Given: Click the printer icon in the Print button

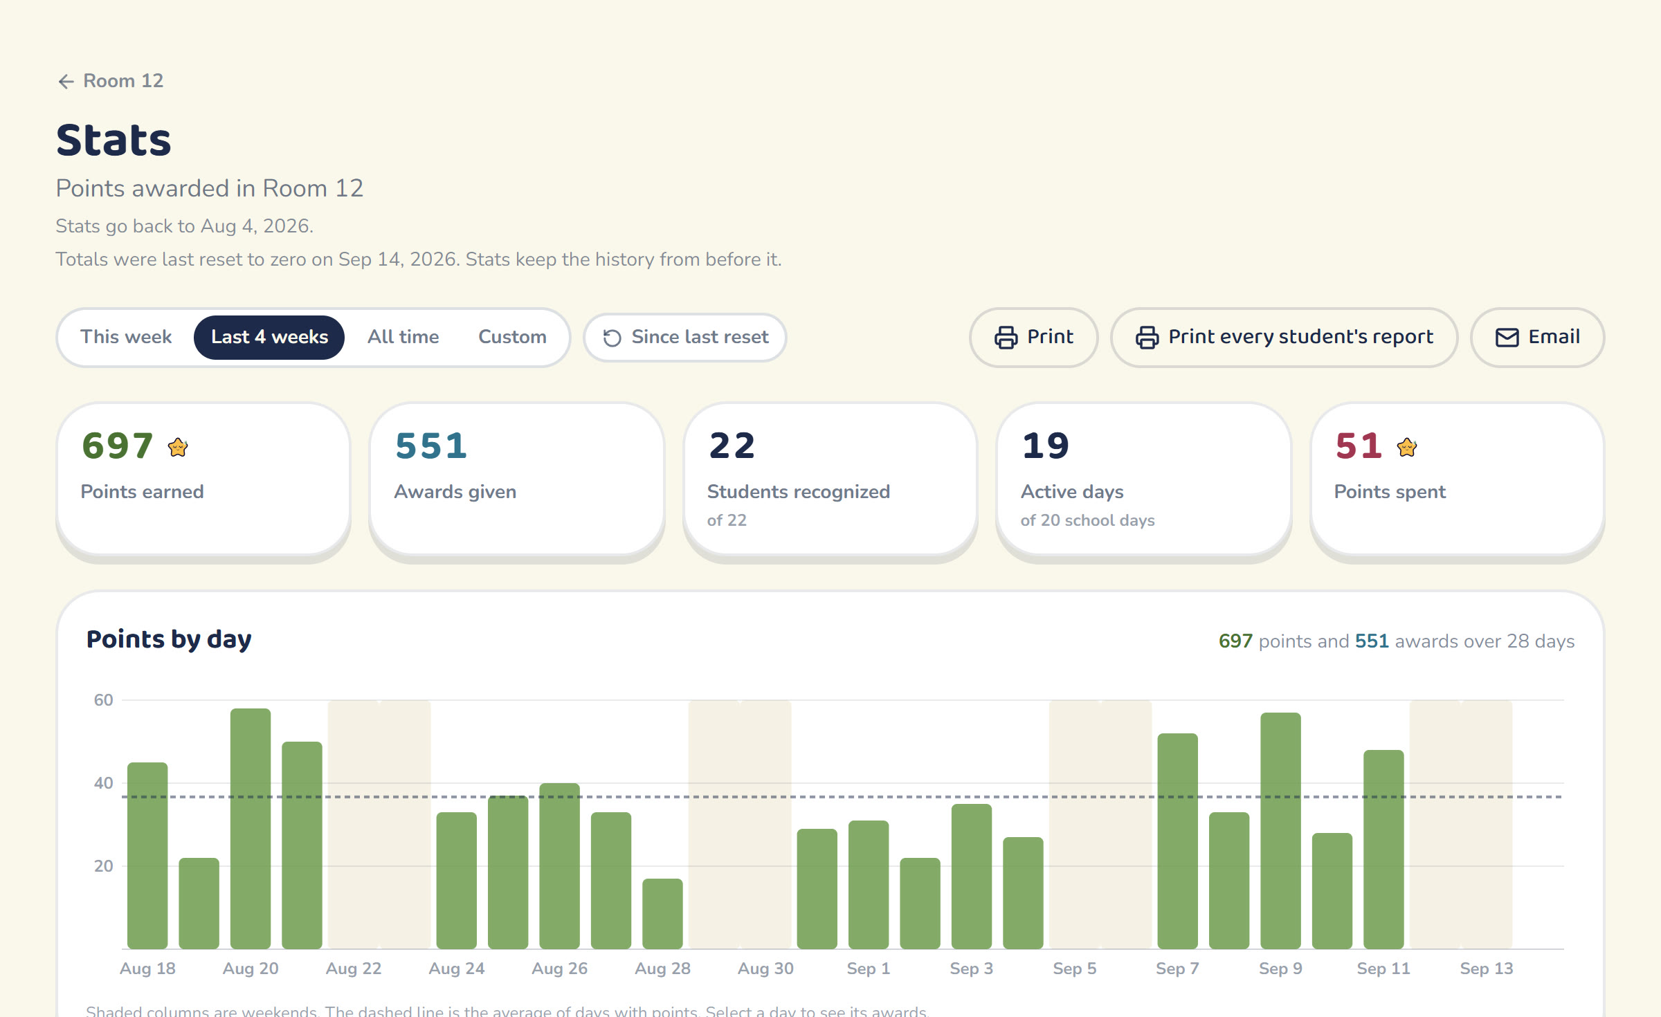Looking at the screenshot, I should (x=1006, y=338).
